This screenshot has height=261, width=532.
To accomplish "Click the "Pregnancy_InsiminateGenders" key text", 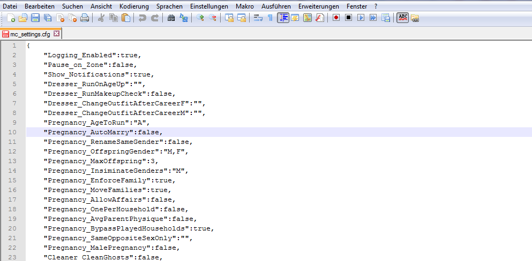I will (x=106, y=171).
